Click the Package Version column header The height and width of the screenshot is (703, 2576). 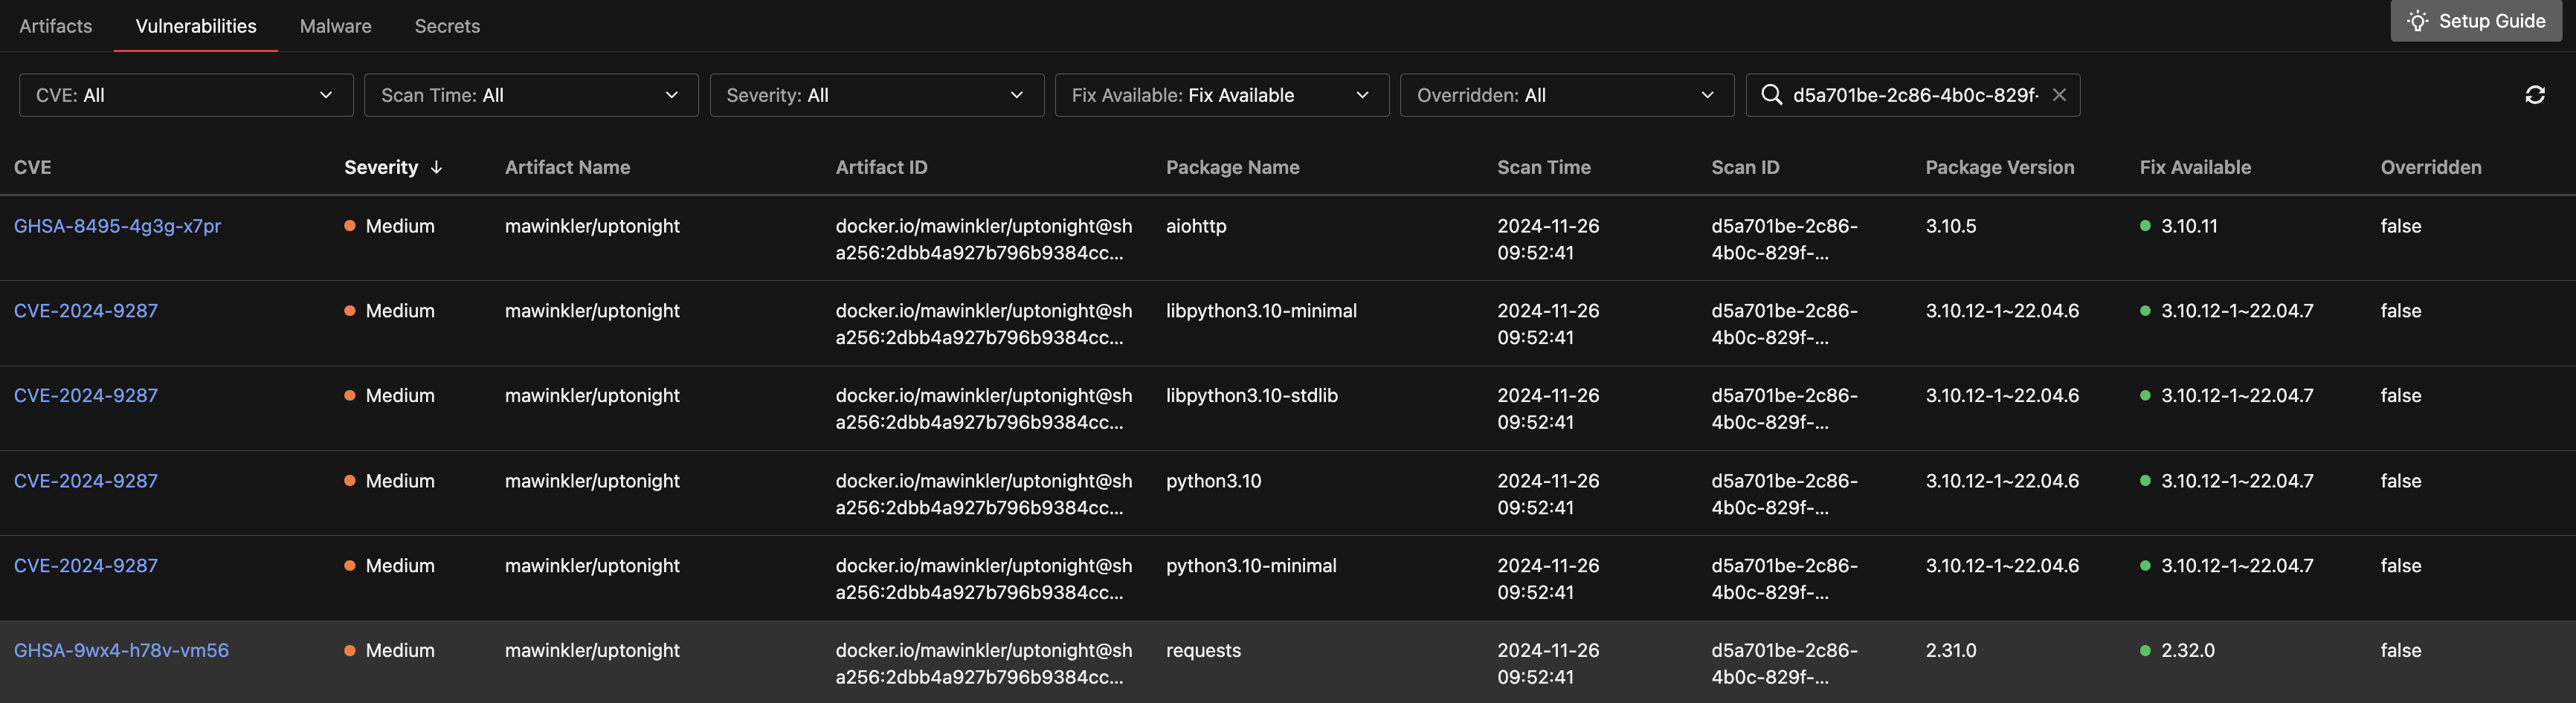(x=2000, y=168)
